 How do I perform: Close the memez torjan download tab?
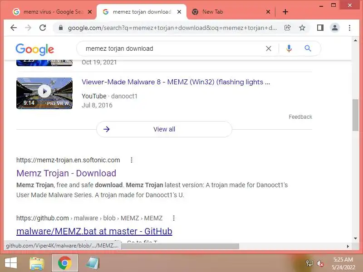[x=179, y=12]
